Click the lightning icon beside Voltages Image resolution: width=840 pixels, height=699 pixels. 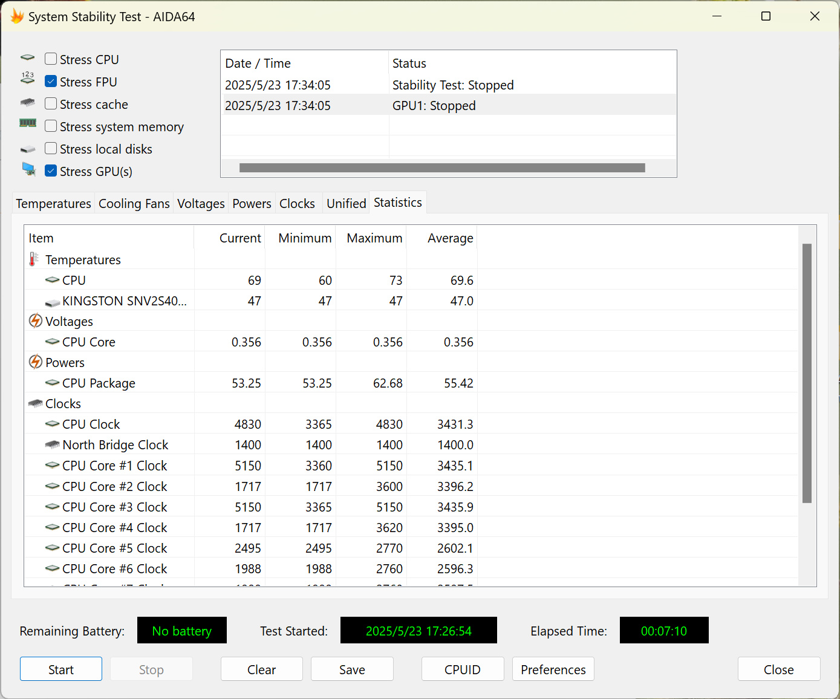[36, 321]
